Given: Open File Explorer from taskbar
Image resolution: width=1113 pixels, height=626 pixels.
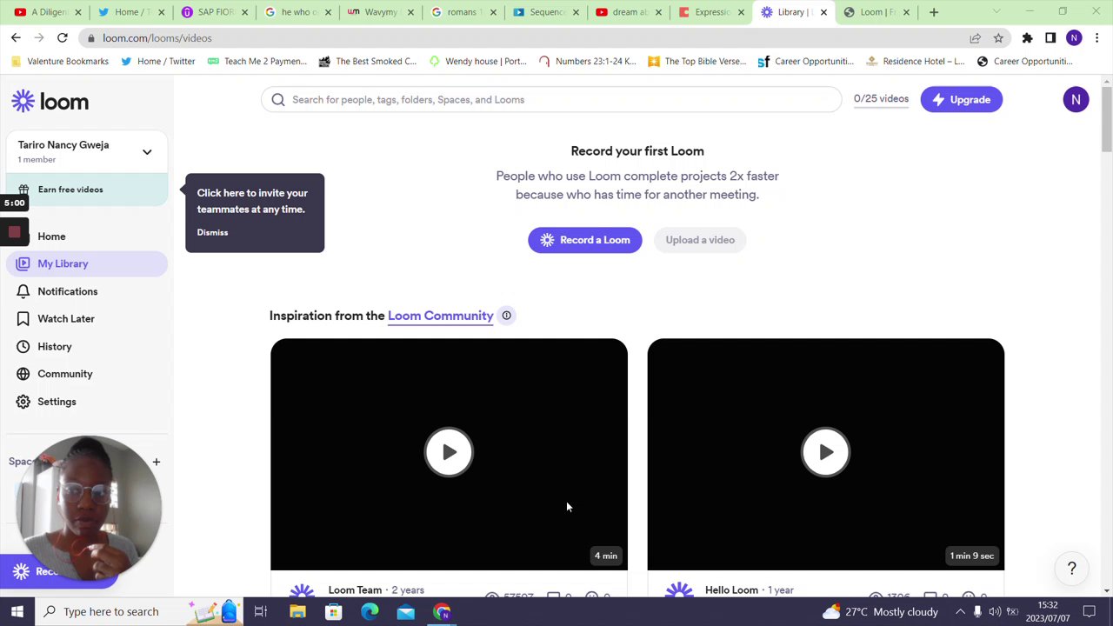Looking at the screenshot, I should pos(297,611).
